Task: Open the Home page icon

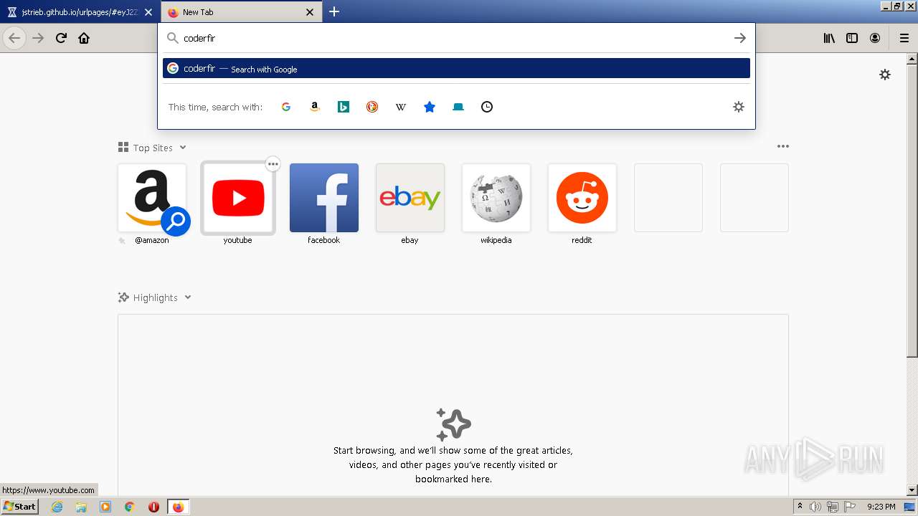Action: 84,38
